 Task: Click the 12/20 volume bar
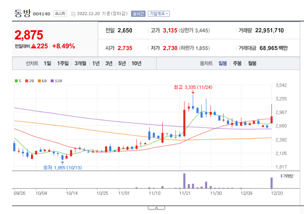[272, 183]
